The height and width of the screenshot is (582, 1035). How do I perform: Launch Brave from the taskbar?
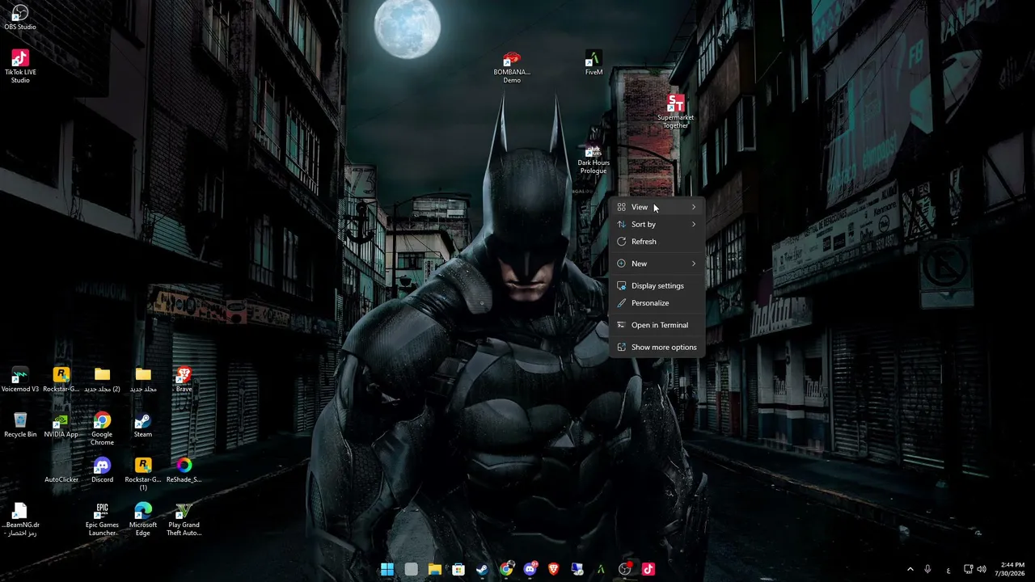pos(554,569)
